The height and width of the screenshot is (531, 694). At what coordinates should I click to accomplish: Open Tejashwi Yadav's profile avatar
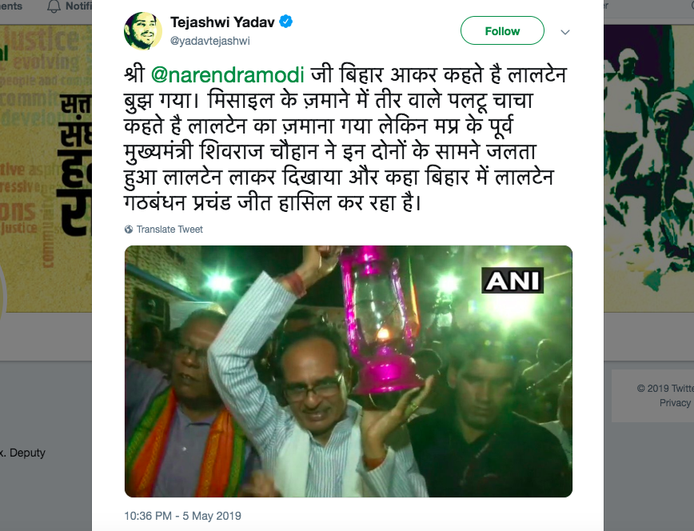click(x=143, y=31)
